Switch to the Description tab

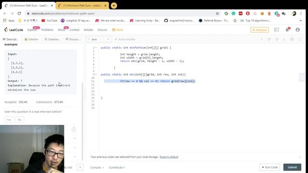pyautogui.click(x=11, y=39)
